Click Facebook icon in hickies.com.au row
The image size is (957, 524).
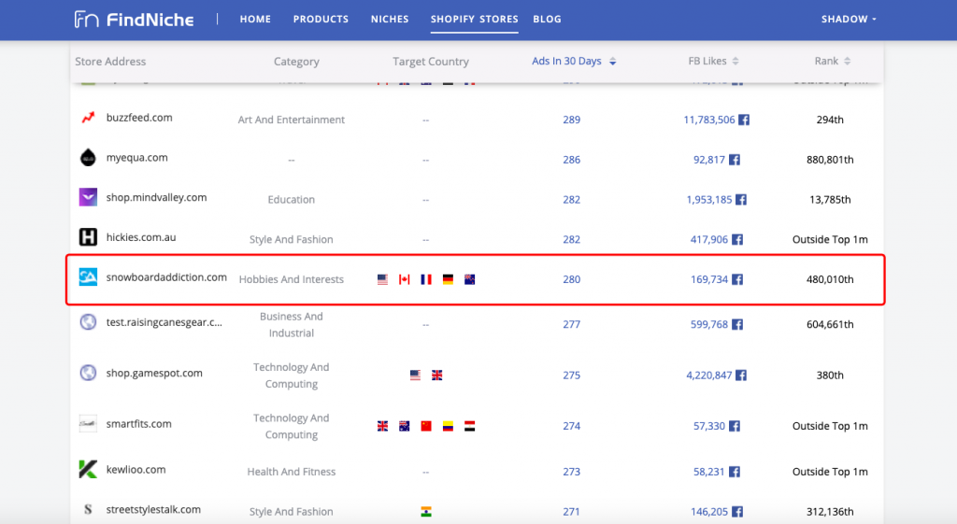pos(737,239)
